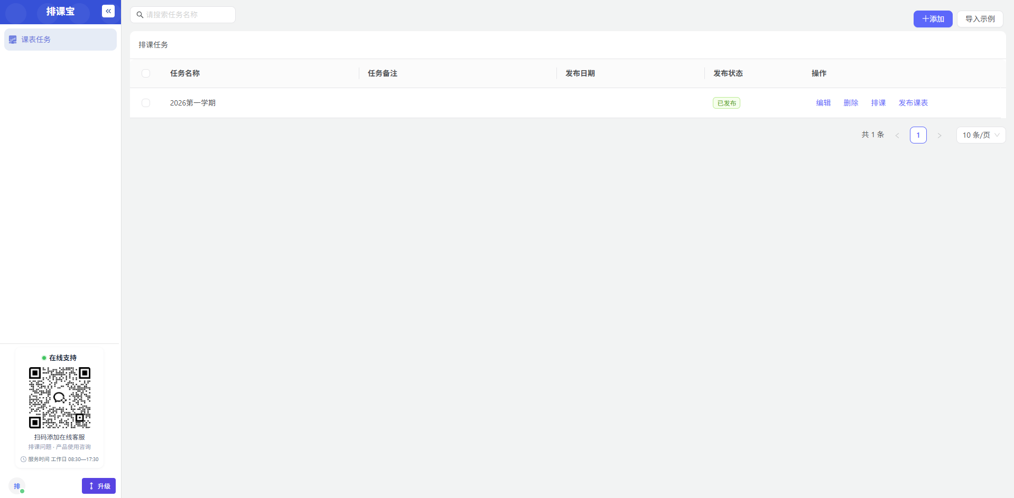Viewport: 1014px width, 498px height.
Task: Collapse the sidebar with double-chevron icon
Action: click(108, 11)
